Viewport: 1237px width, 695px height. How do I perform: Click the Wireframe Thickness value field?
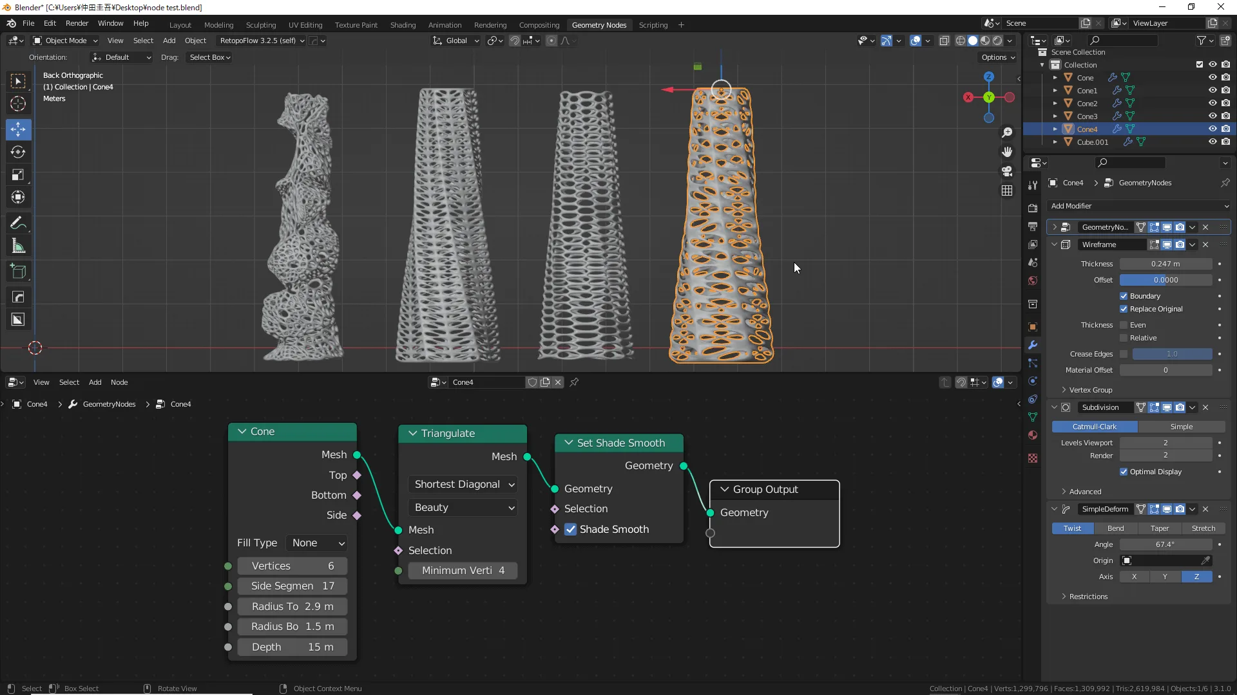point(1165,264)
